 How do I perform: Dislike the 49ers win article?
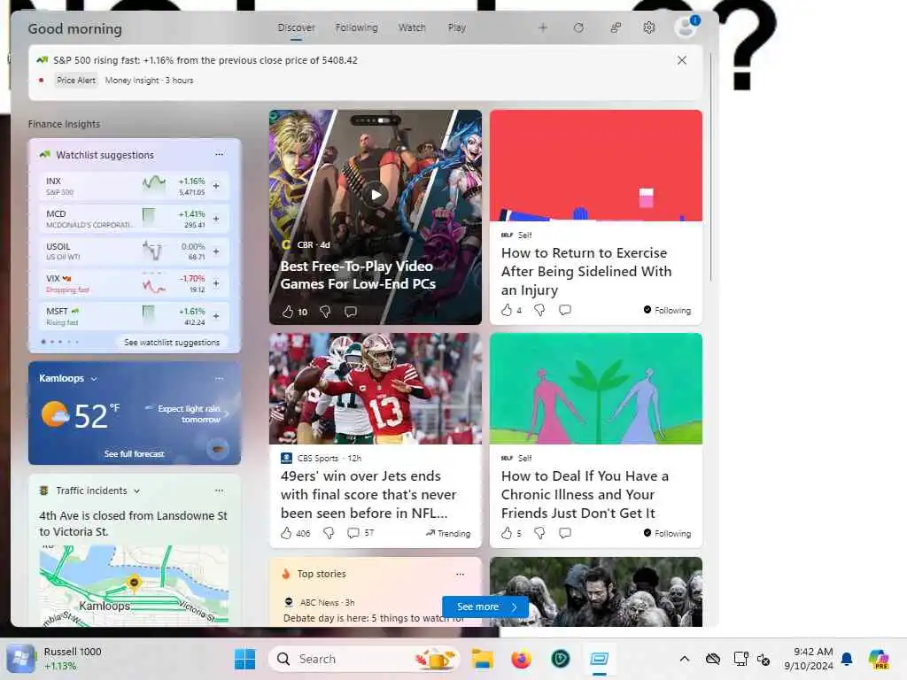[329, 533]
